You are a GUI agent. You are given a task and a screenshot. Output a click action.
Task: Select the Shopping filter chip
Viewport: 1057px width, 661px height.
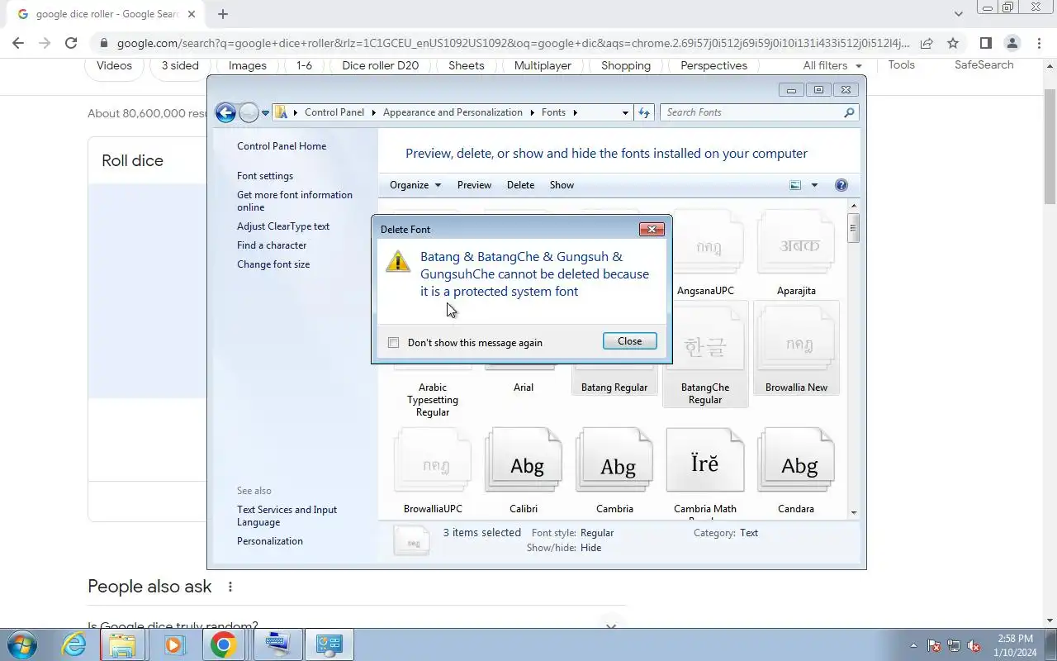coord(626,65)
